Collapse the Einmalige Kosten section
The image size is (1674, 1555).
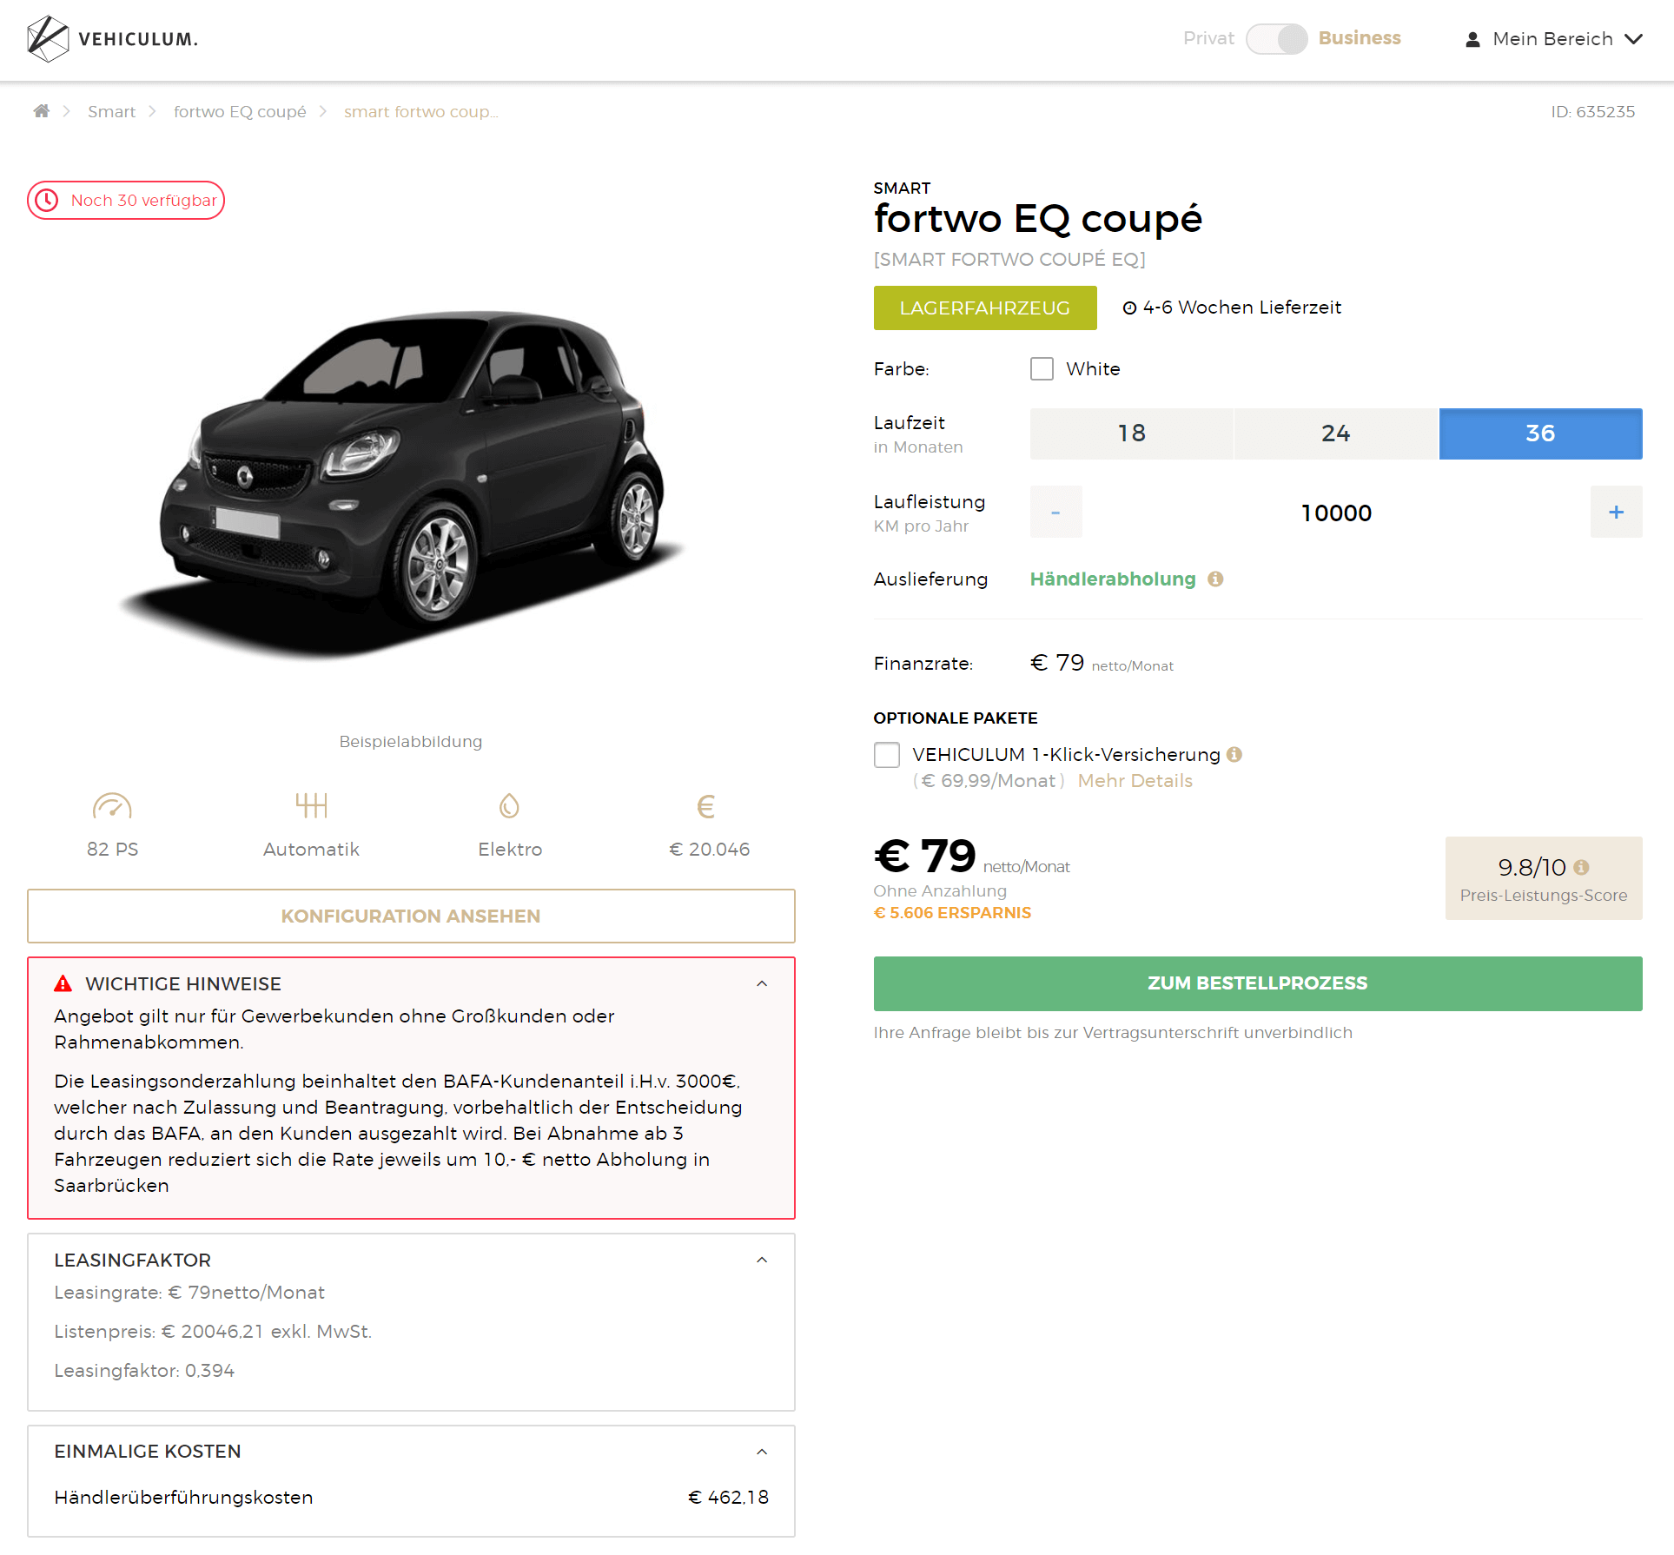point(762,1452)
